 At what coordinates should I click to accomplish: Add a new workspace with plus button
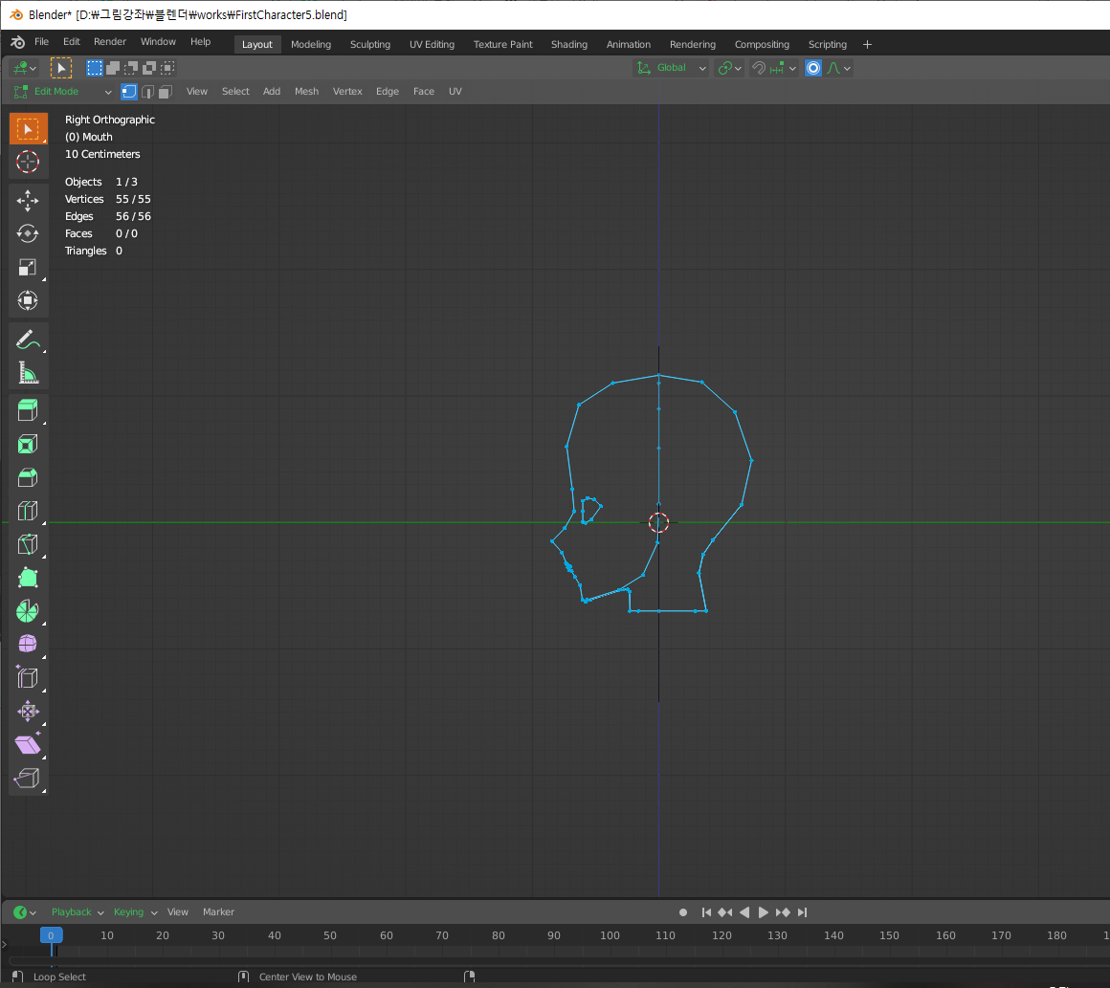(867, 44)
